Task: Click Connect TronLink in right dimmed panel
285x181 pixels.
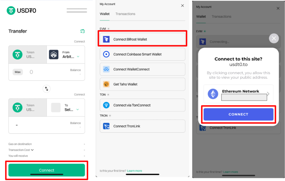Action: [x=239, y=128]
